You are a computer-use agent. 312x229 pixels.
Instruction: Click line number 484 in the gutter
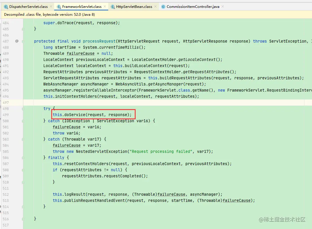pos(6,23)
